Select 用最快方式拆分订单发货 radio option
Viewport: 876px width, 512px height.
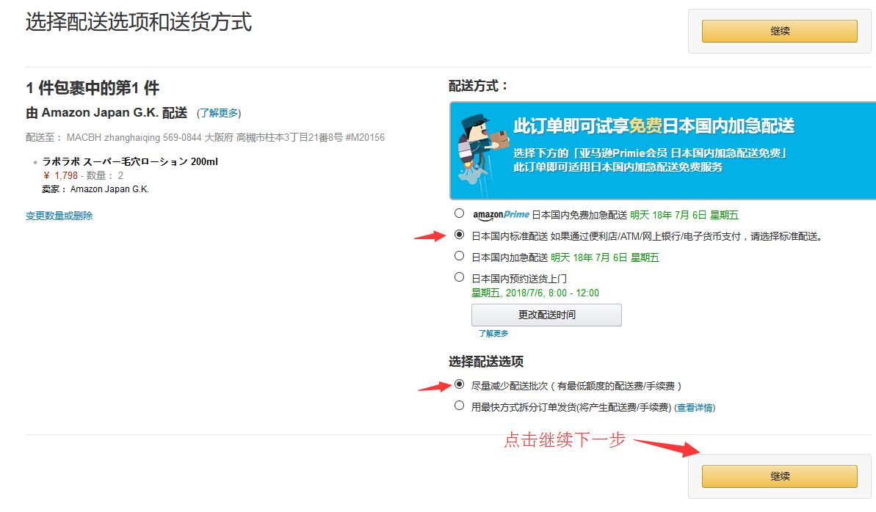click(459, 406)
